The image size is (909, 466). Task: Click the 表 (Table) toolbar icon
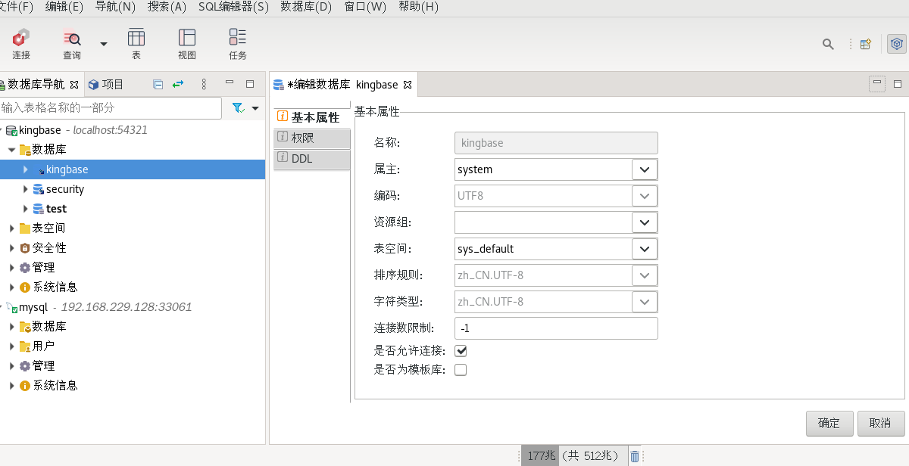click(136, 44)
